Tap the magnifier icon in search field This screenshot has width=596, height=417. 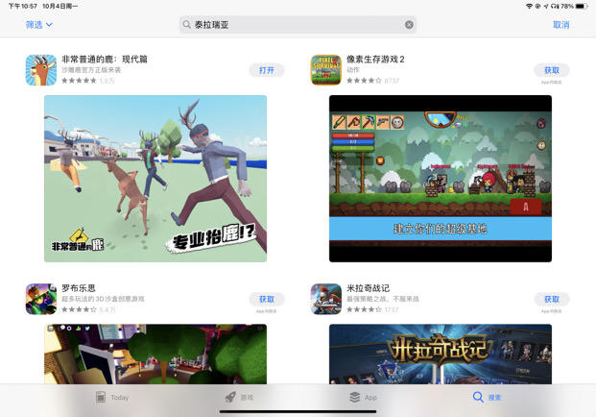point(186,25)
